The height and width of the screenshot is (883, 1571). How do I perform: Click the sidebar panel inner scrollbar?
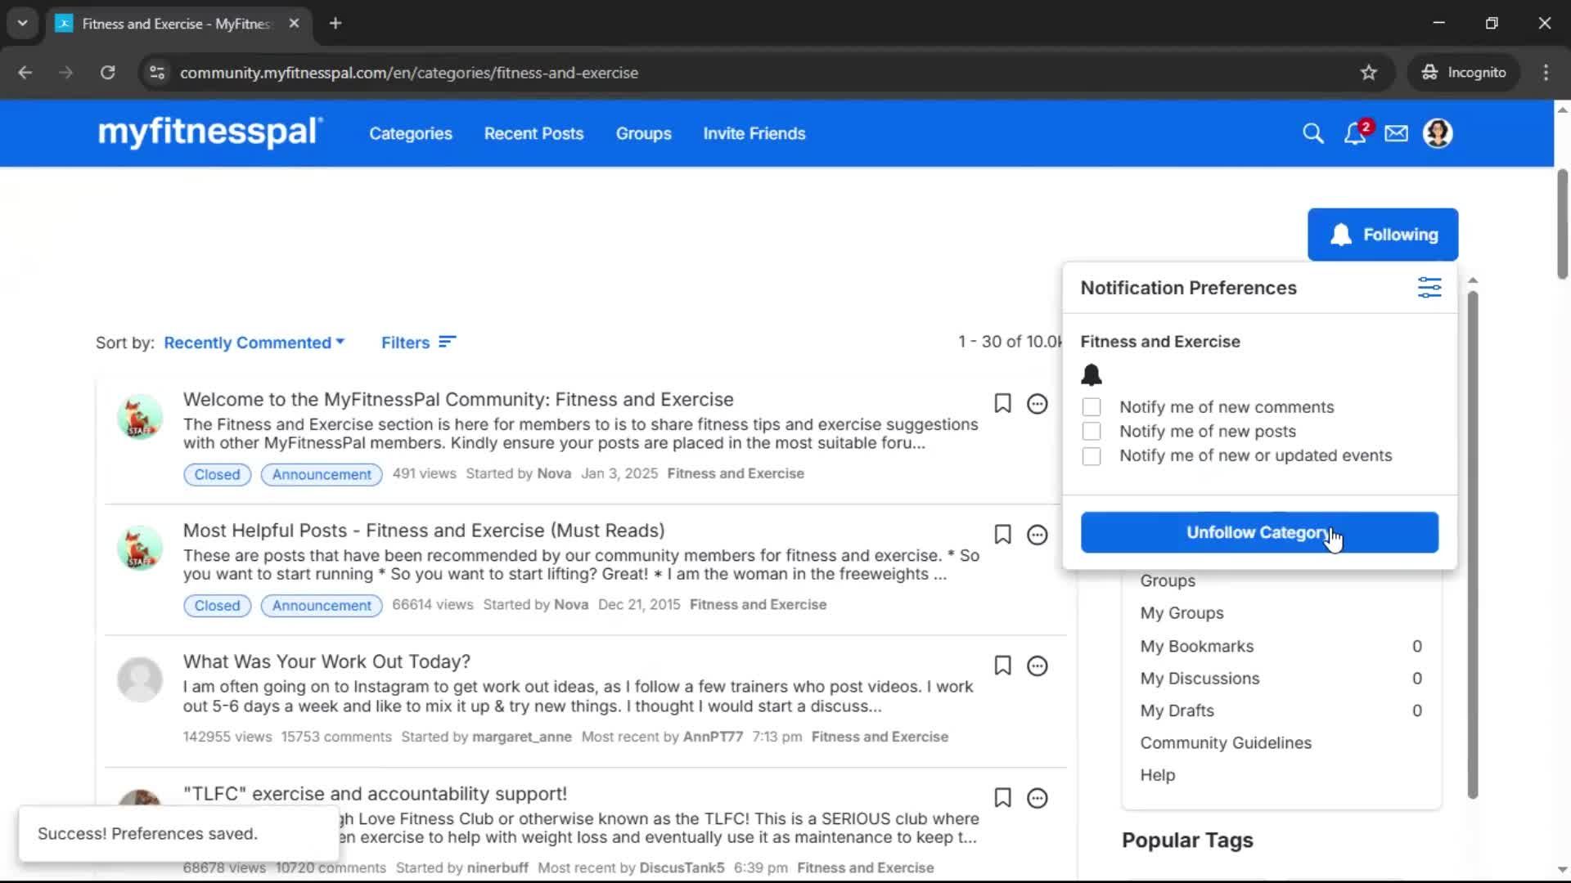(x=1473, y=544)
